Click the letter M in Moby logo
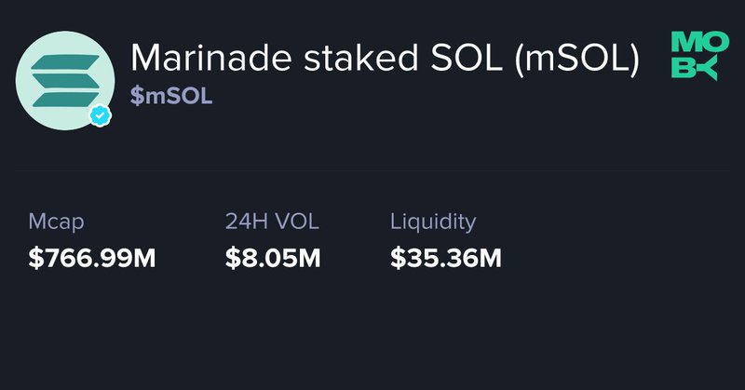 [682, 41]
